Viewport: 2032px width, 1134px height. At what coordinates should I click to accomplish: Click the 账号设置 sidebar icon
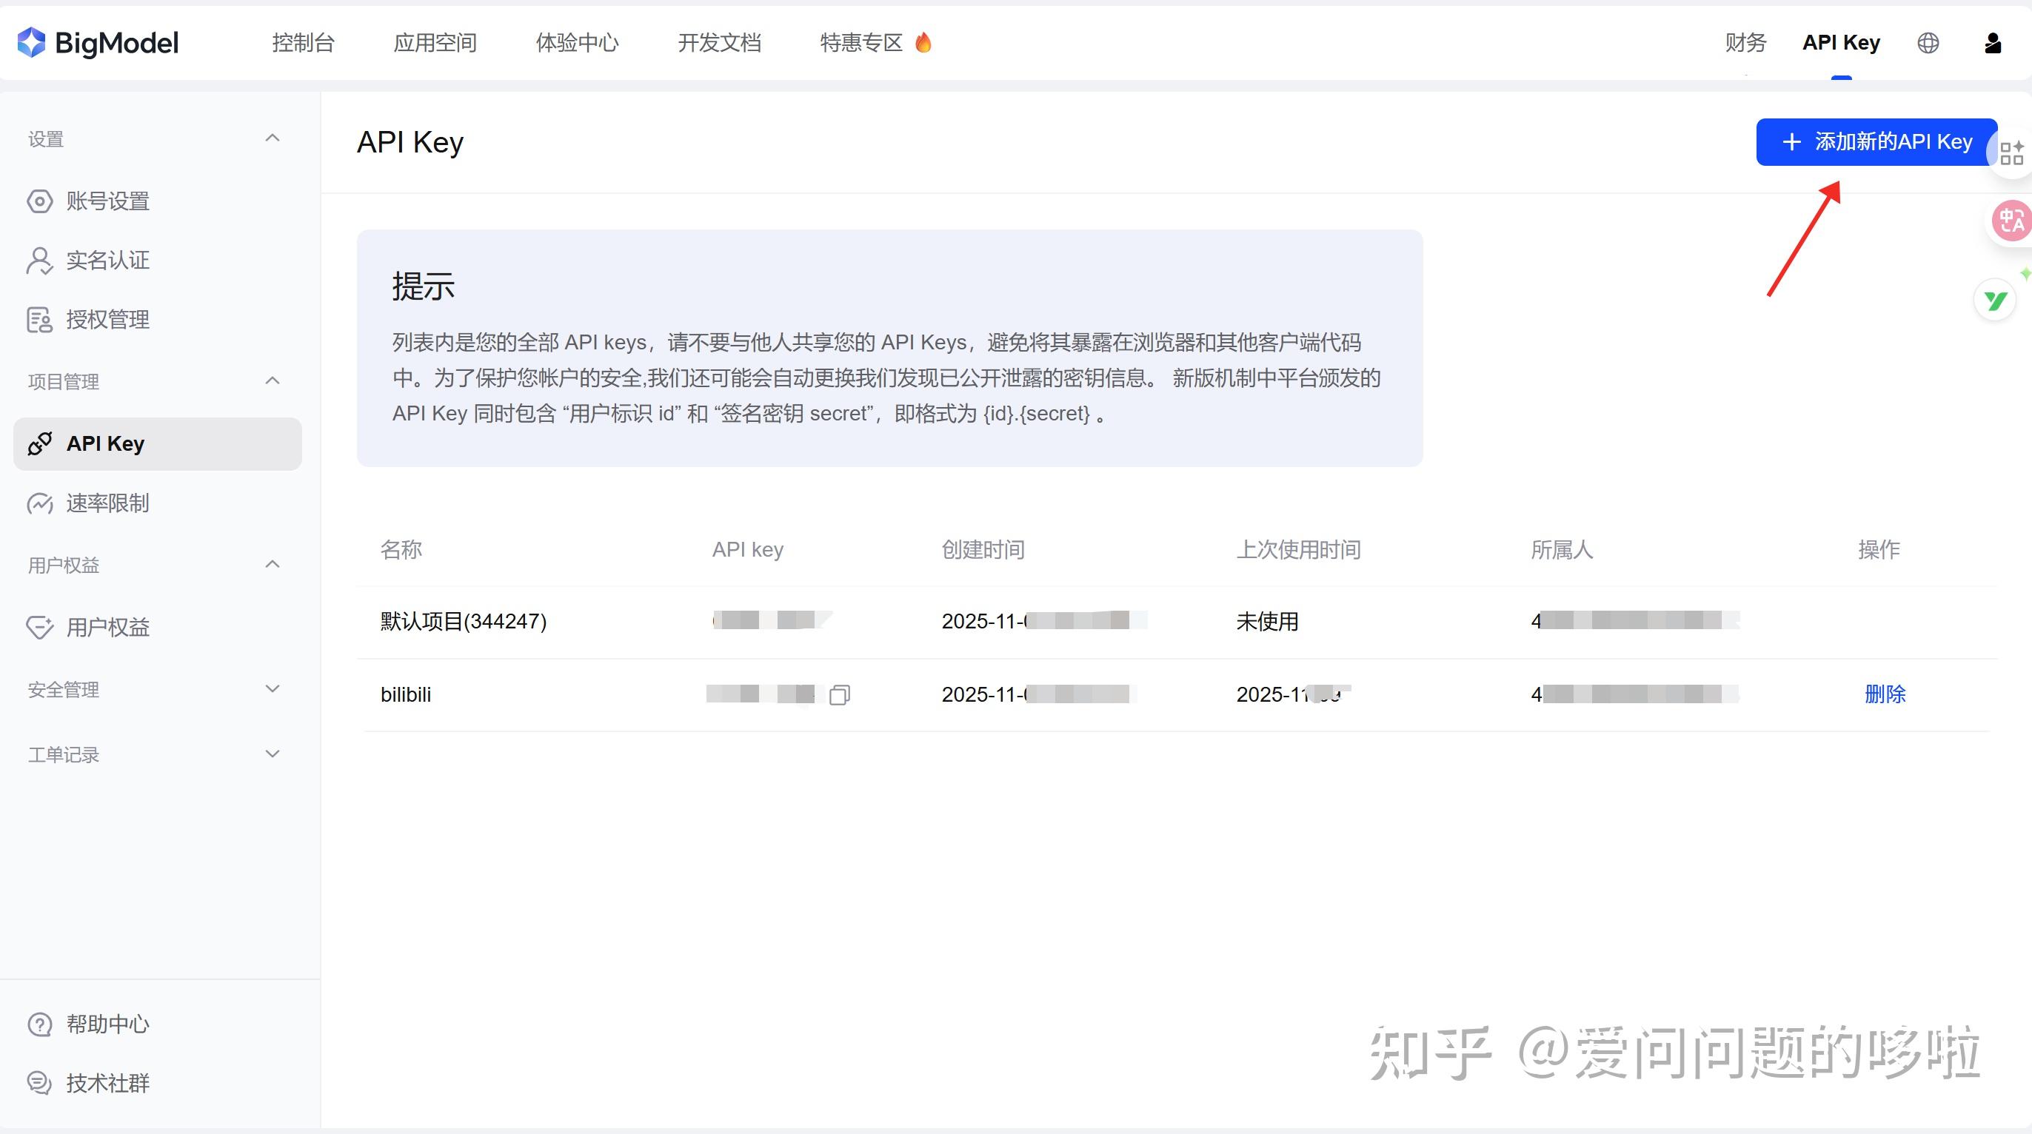pyautogui.click(x=39, y=201)
